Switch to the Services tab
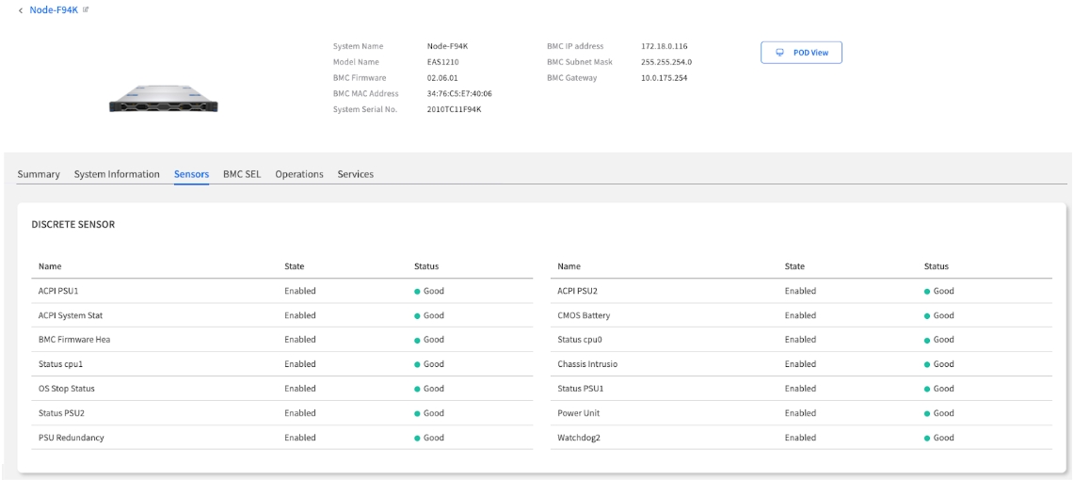 click(x=356, y=174)
